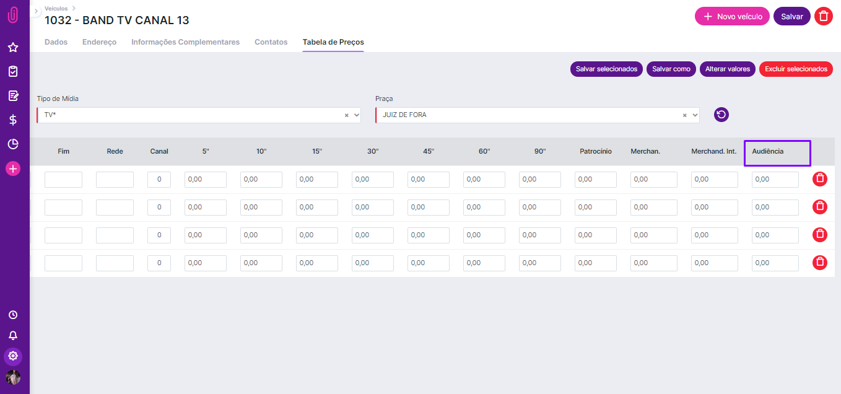The height and width of the screenshot is (394, 841).
Task: Clear the Praça selection JUIZ DE FORA
Action: pos(685,115)
